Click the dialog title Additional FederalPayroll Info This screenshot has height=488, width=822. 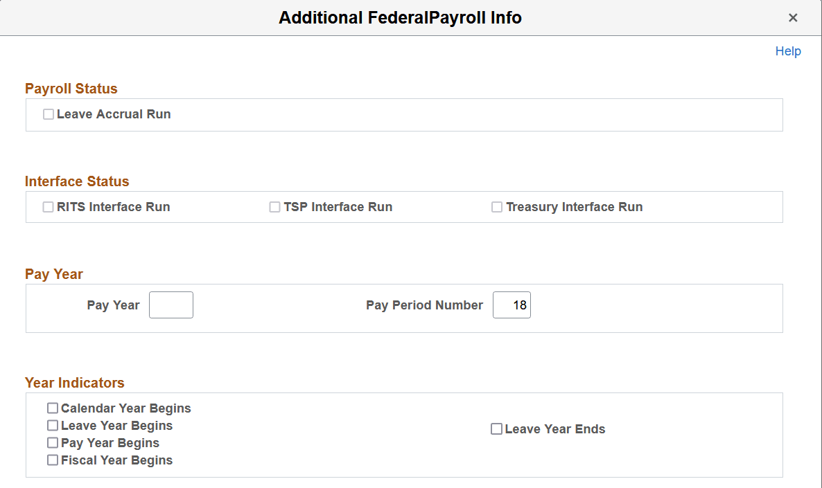tap(401, 17)
